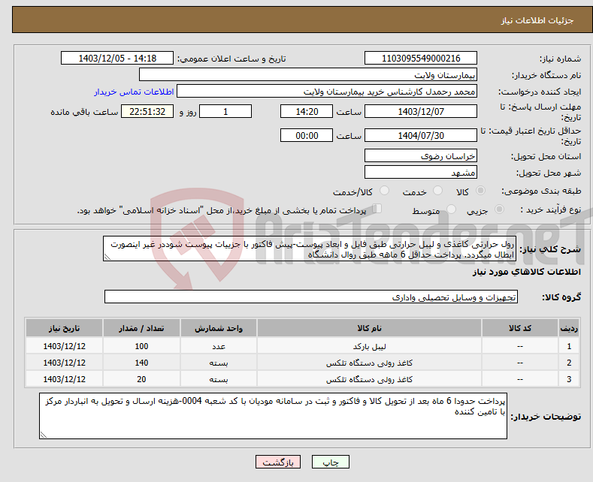The image size is (593, 482).
Task: Open the اطلاعات تماس خریدار link
Action: point(134,92)
